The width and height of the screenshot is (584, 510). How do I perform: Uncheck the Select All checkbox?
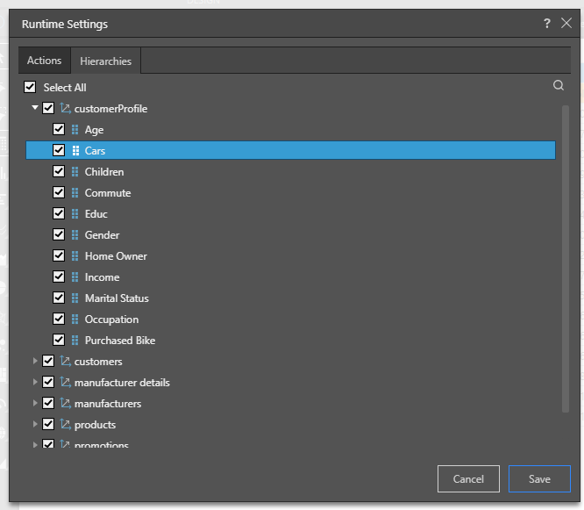tap(30, 88)
